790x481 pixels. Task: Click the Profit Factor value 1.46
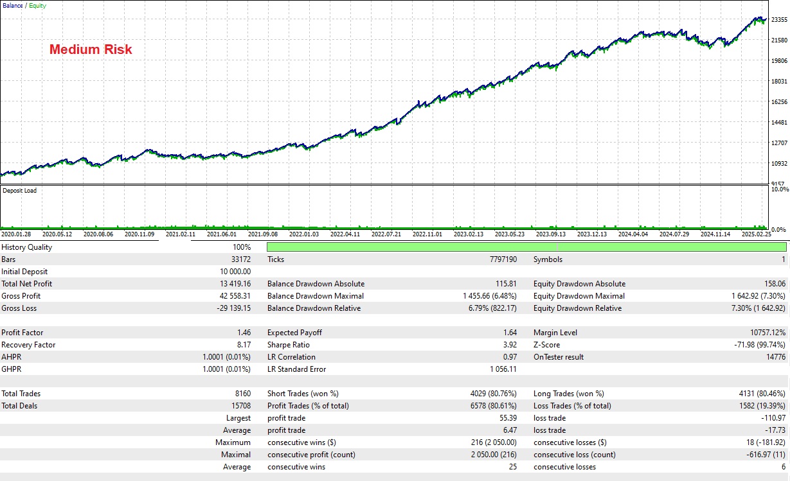243,333
